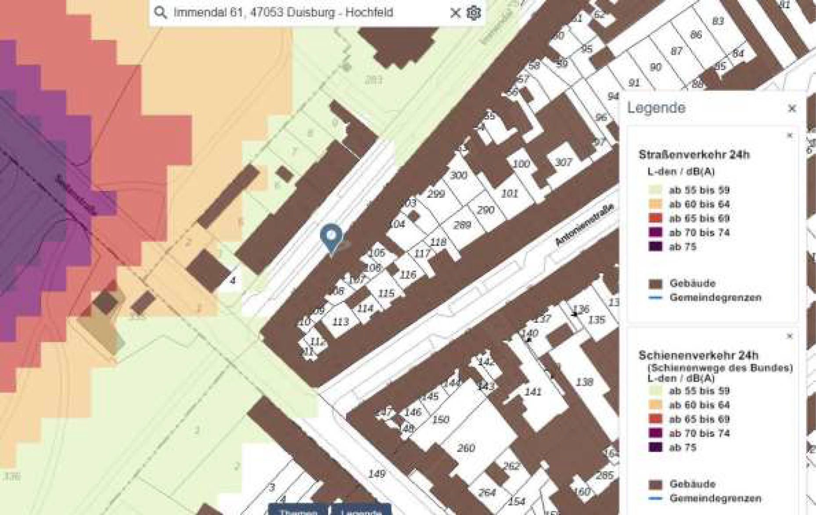816x515 pixels.
Task: Select parcel number 289 on the map
Action: pyautogui.click(x=462, y=225)
